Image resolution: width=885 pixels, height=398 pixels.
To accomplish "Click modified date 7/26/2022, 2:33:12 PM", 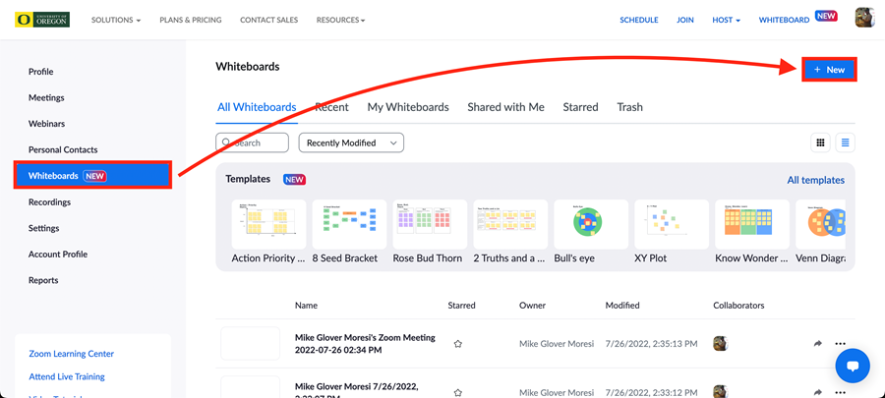I will 651,392.
